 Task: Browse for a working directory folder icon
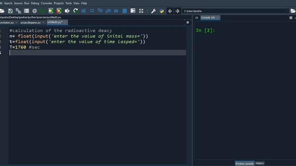tap(293, 11)
